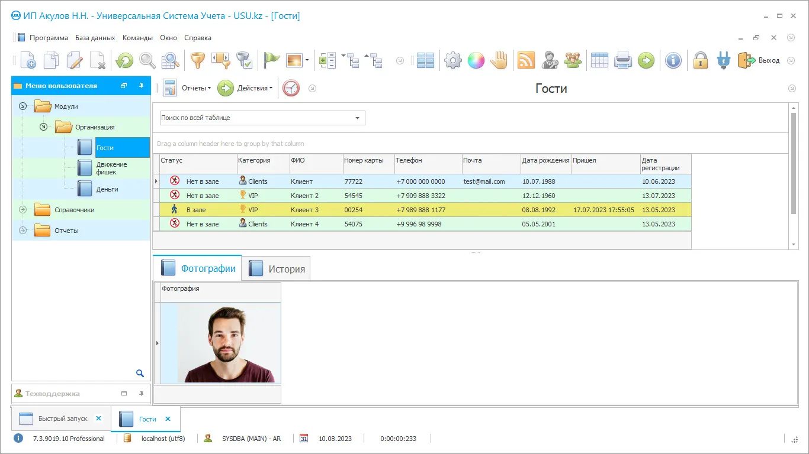This screenshot has height=454, width=809.
Task: Click the padlock lock icon
Action: click(x=701, y=60)
